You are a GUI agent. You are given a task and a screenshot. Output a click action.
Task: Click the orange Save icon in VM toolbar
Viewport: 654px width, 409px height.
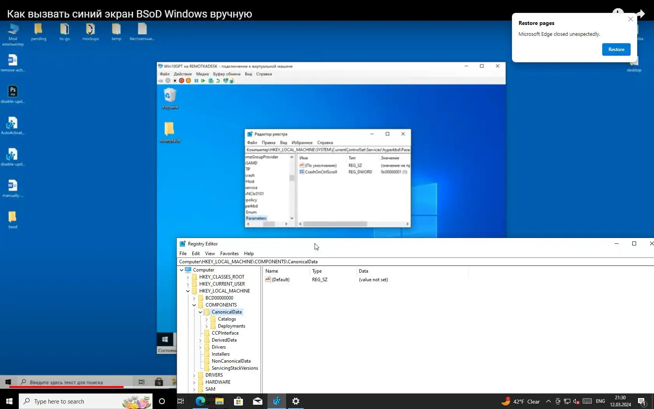(x=188, y=81)
